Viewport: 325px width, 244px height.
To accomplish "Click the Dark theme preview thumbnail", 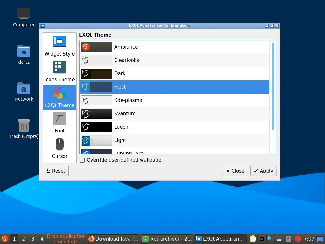I will click(x=96, y=74).
